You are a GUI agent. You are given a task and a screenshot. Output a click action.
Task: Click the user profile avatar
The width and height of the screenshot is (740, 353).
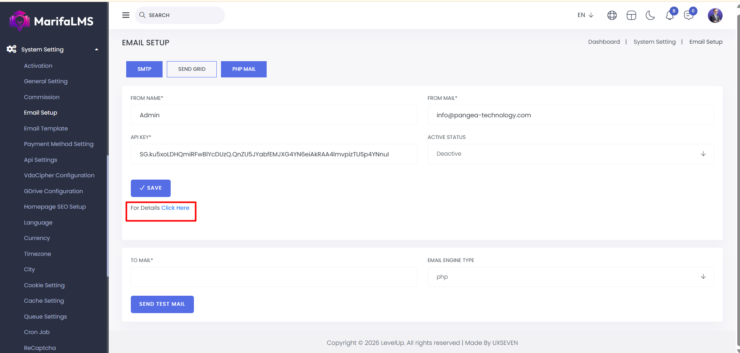pyautogui.click(x=715, y=15)
